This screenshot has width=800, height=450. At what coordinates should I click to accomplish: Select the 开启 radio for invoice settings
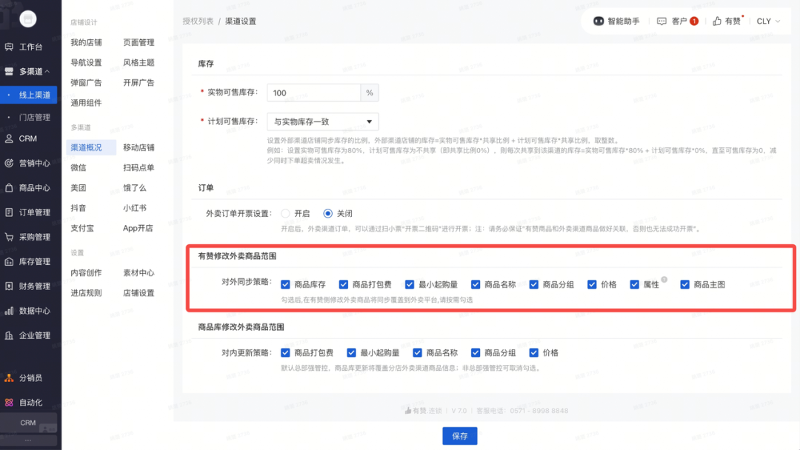pyautogui.click(x=285, y=213)
